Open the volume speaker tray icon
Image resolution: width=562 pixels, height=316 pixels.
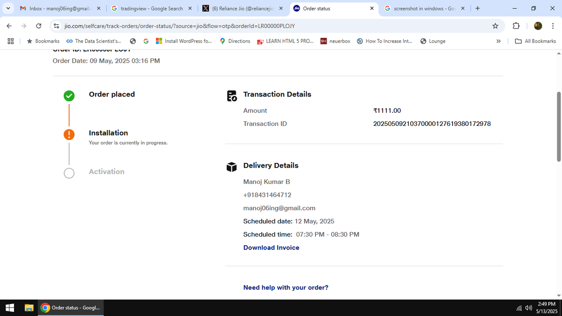pyautogui.click(x=529, y=308)
